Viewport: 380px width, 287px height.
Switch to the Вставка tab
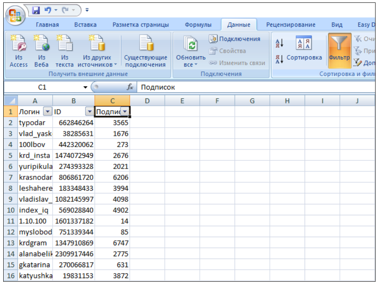85,25
